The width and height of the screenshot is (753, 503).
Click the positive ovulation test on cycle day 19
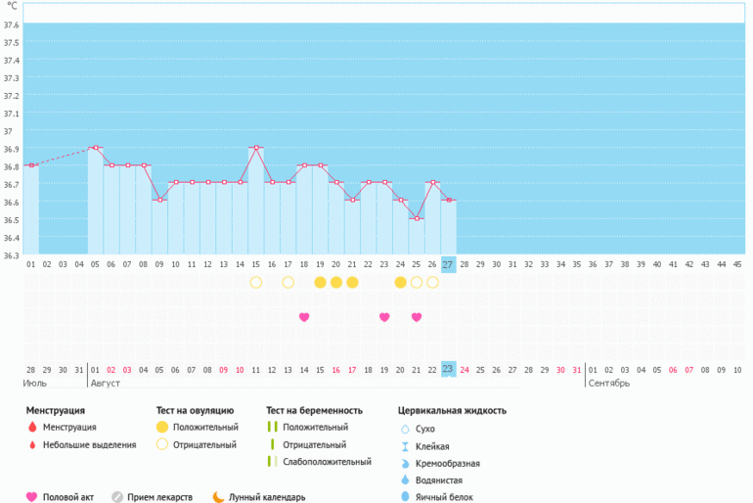click(x=320, y=282)
